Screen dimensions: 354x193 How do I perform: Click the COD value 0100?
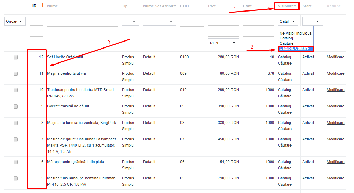click(184, 57)
